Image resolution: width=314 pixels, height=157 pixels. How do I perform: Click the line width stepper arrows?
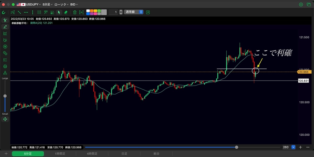(x=121, y=12)
